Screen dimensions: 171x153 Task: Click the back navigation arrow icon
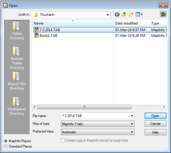(x=117, y=14)
